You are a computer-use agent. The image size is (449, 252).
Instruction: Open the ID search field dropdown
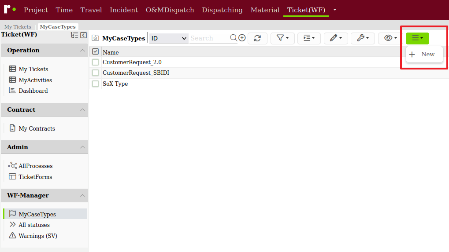pyautogui.click(x=169, y=38)
